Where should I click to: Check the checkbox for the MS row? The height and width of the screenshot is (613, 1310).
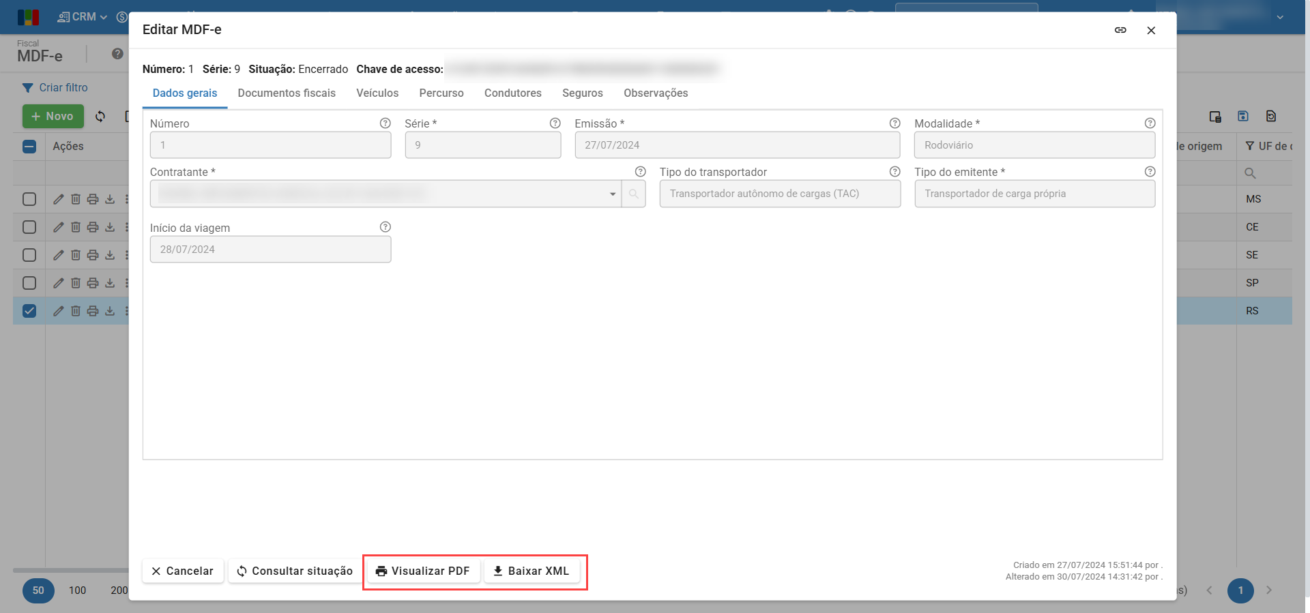coord(29,199)
